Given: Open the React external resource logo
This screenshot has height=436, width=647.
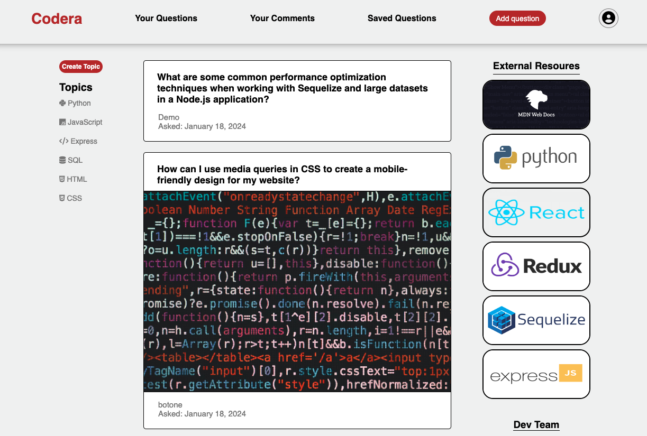Looking at the screenshot, I should click(x=536, y=212).
